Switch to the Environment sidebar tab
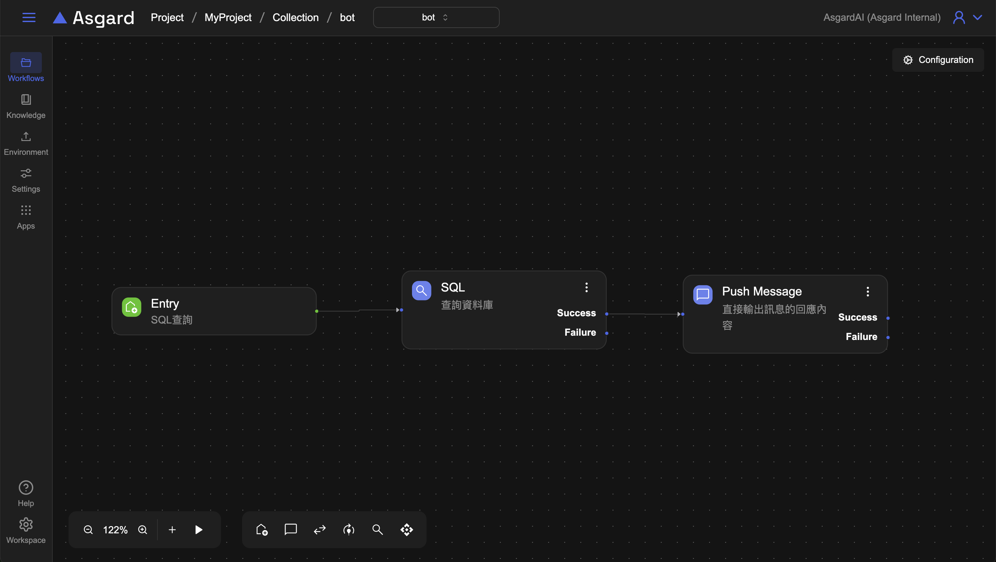This screenshot has width=996, height=562. 26,143
